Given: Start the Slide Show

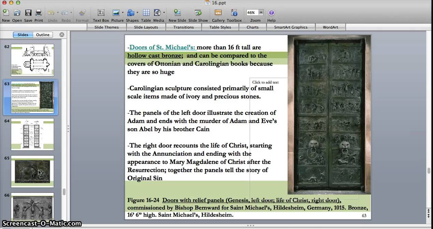Looking at the screenshot, I should (x=198, y=13).
